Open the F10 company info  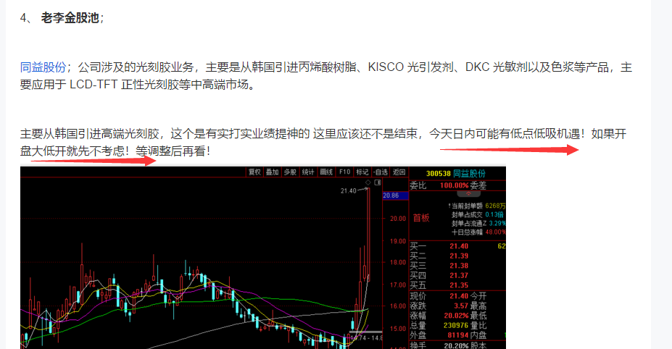tap(344, 172)
